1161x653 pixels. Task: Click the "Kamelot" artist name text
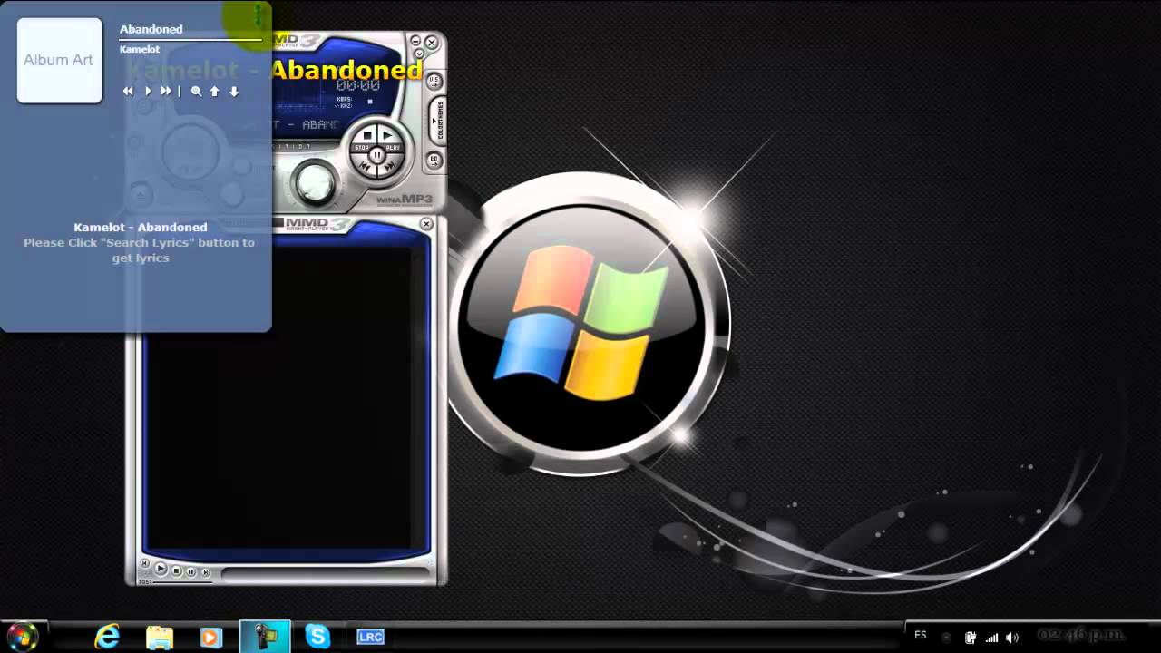(140, 49)
